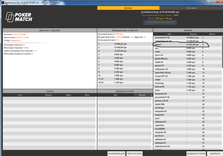Click second place prize 12 920,99 грн

click(x=120, y=47)
